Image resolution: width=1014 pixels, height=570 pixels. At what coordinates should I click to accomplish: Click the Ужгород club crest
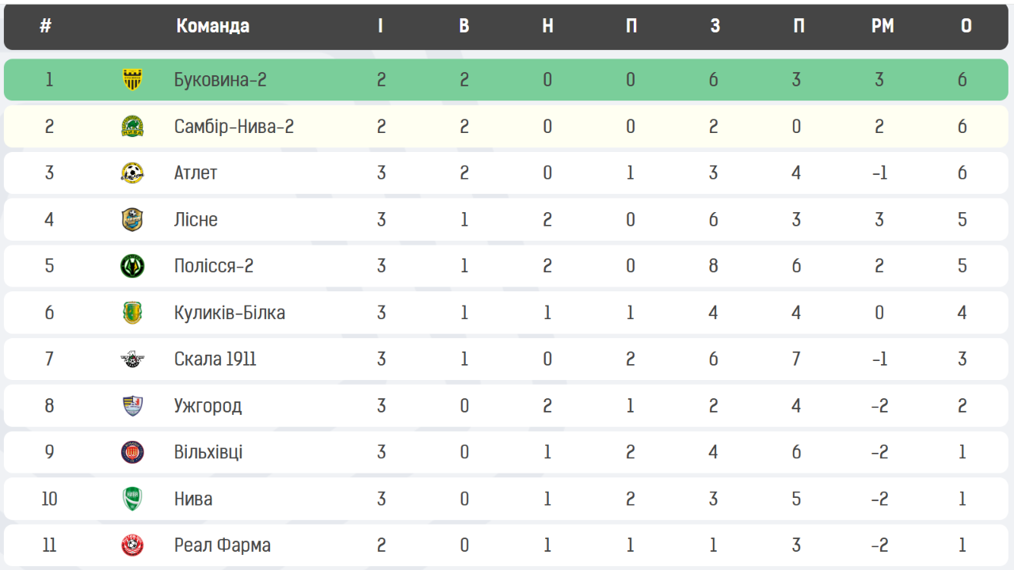[x=132, y=405]
